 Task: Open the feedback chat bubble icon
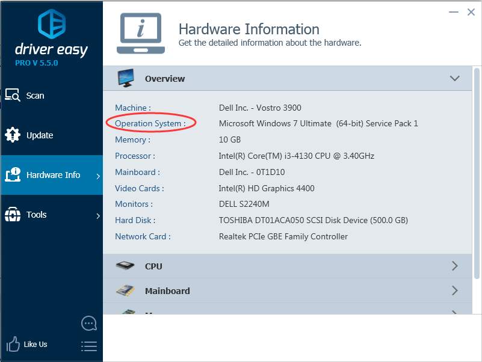tap(88, 324)
